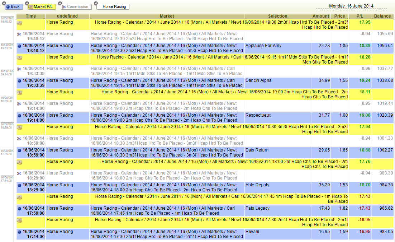Click the Commission filter button

click(76, 7)
